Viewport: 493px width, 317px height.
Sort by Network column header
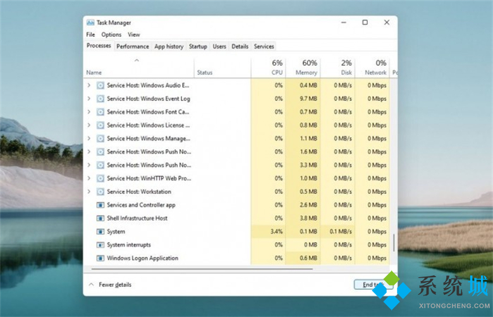click(372, 68)
